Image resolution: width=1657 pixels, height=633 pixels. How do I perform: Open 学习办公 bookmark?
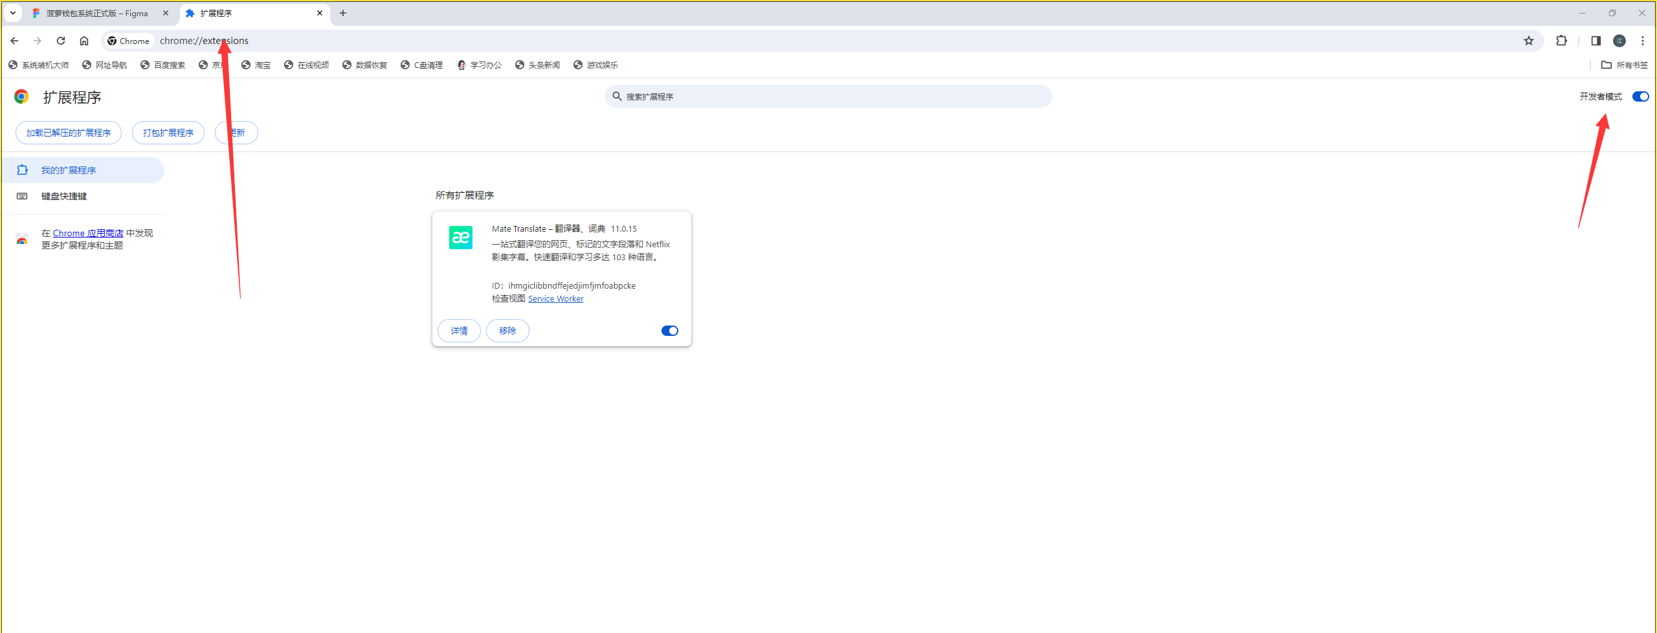click(x=480, y=65)
